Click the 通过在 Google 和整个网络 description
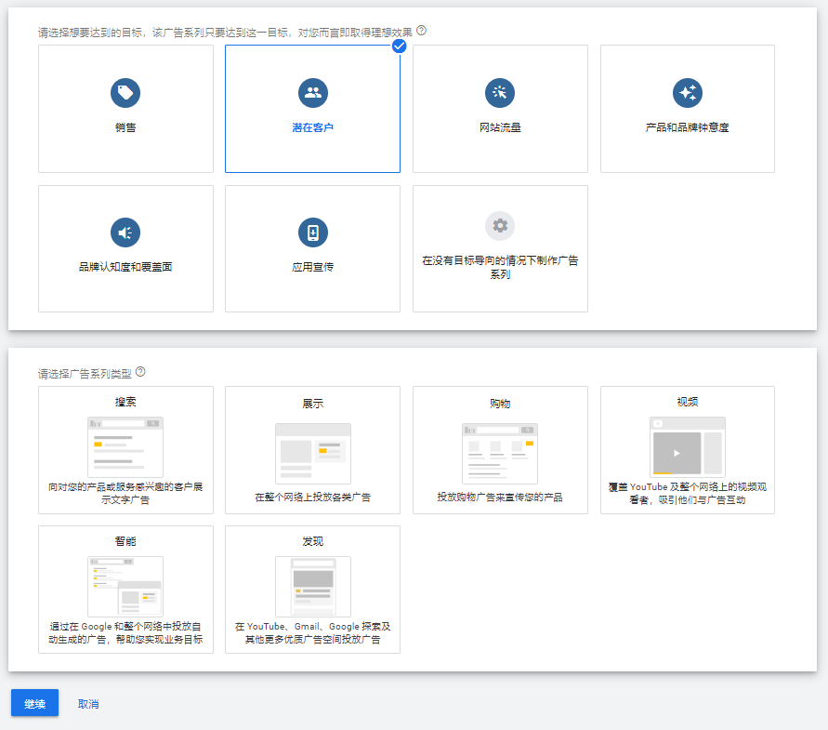Viewport: 828px width, 730px height. (x=125, y=632)
